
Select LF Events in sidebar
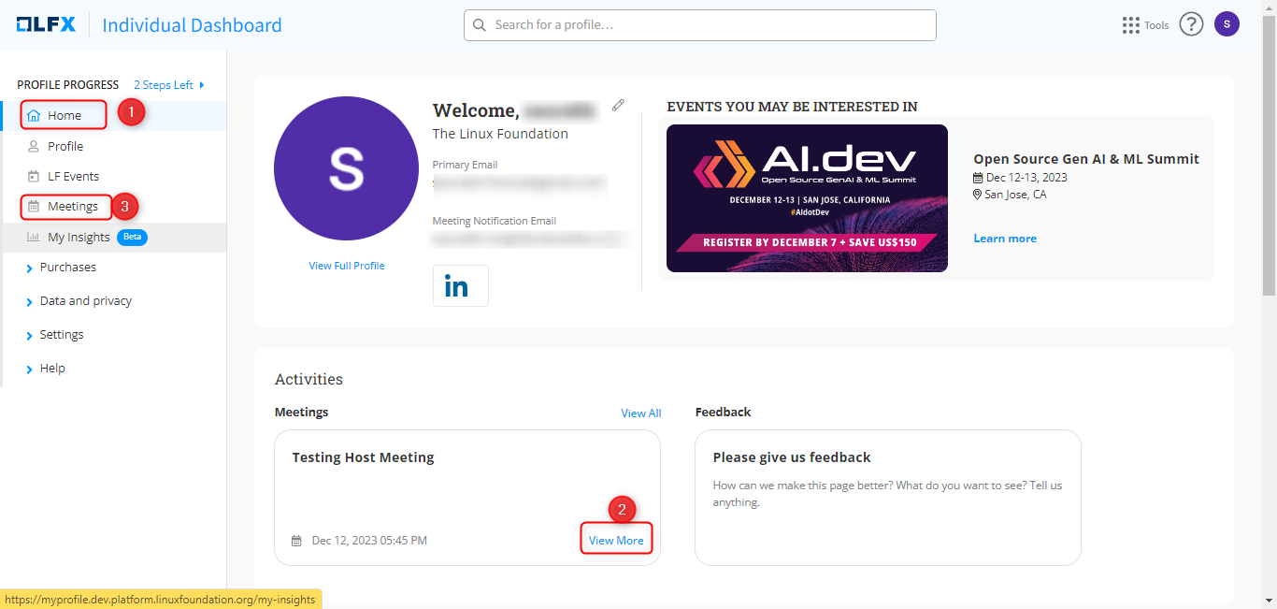pyautogui.click(x=73, y=177)
